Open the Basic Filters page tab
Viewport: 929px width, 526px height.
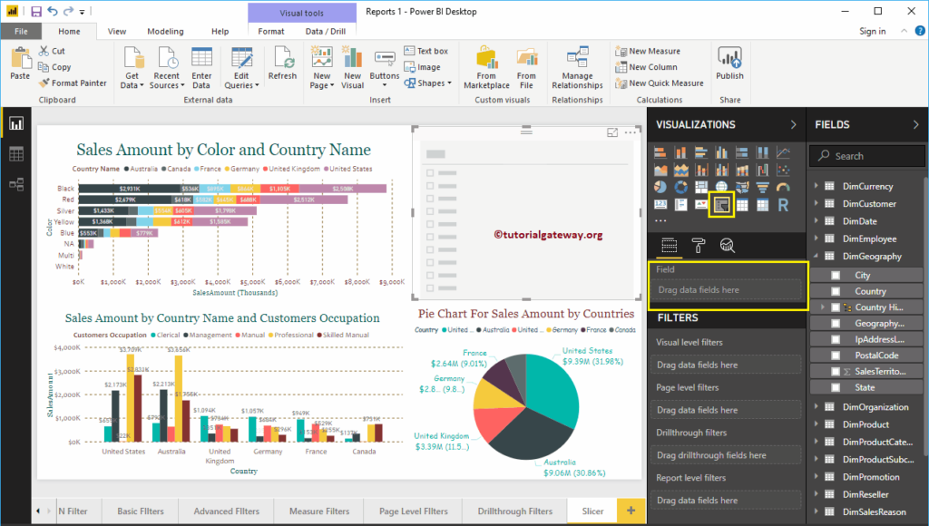point(141,511)
